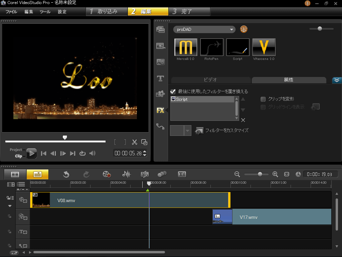Select the RotoPen filter thumbnail
The height and width of the screenshot is (257, 342).
[212, 47]
